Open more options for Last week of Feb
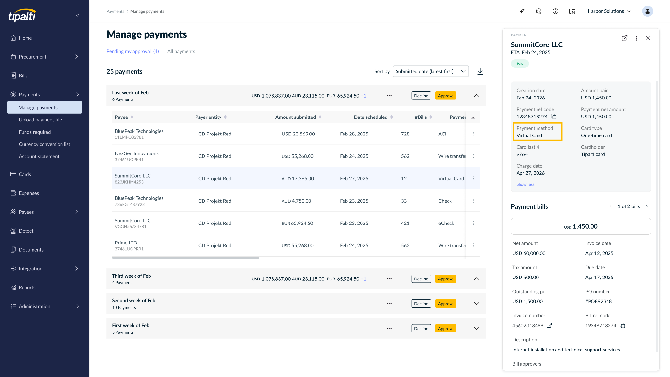This screenshot has width=670, height=377. (x=389, y=96)
